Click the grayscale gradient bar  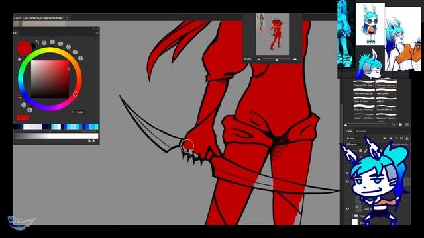click(56, 136)
